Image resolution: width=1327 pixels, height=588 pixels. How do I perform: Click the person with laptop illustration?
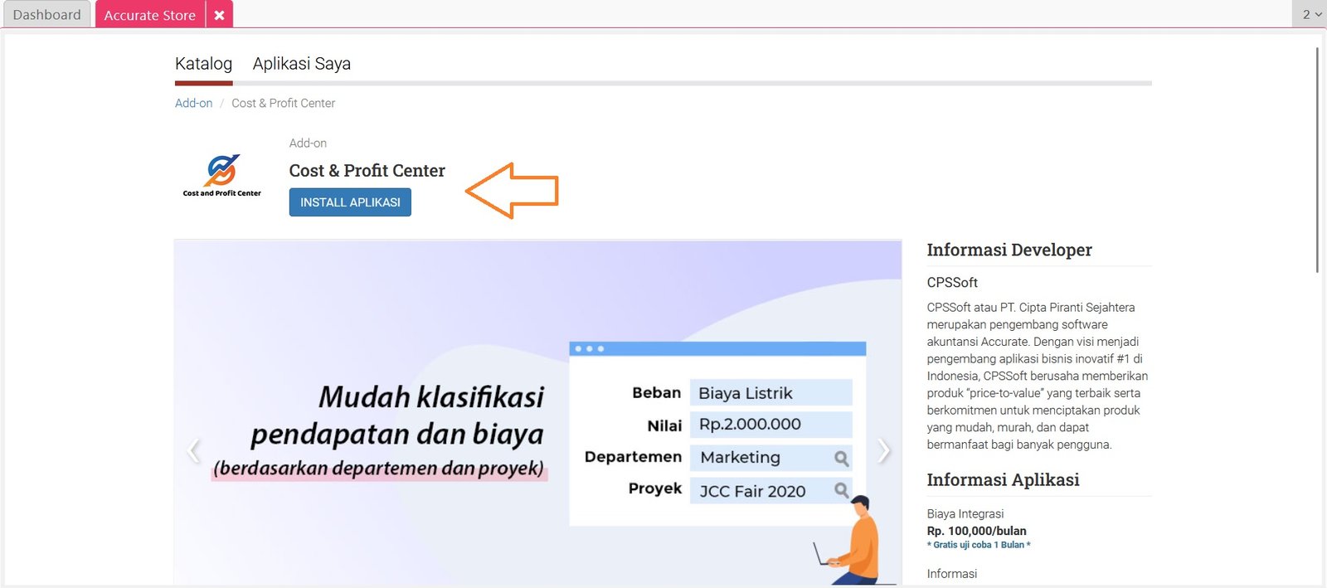click(853, 541)
